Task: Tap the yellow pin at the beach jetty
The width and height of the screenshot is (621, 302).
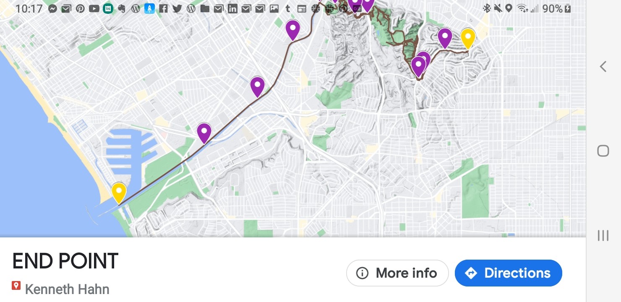Action: click(x=119, y=193)
